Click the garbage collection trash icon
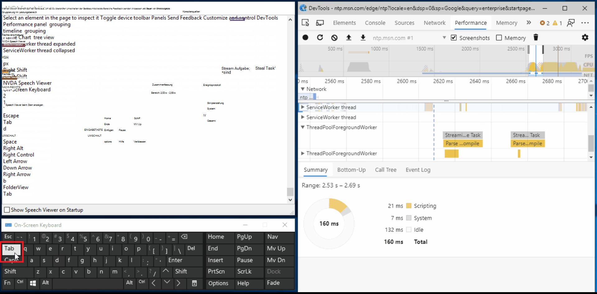Image resolution: width=597 pixels, height=294 pixels. click(536, 37)
